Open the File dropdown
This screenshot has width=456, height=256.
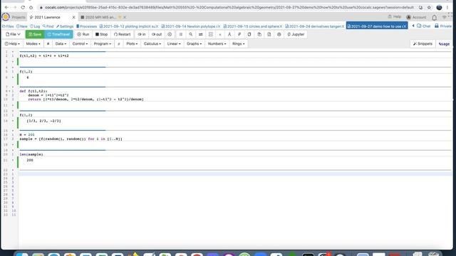(13, 34)
